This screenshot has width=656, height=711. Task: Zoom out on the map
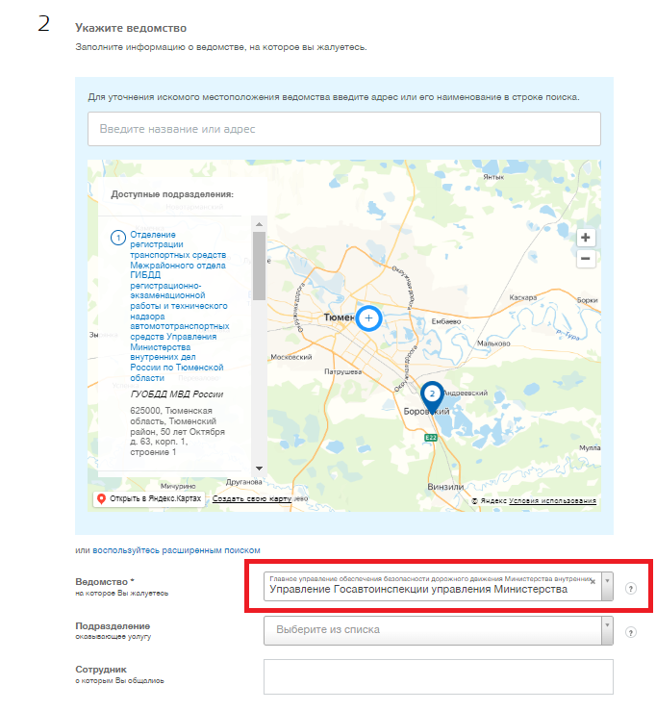[x=586, y=259]
